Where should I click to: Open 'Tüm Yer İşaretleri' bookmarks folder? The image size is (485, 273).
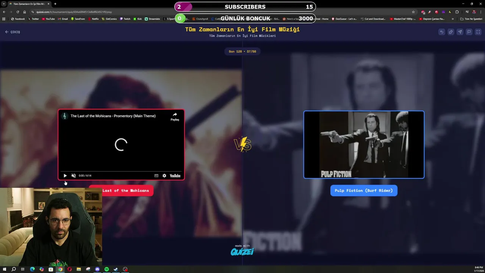(x=471, y=19)
